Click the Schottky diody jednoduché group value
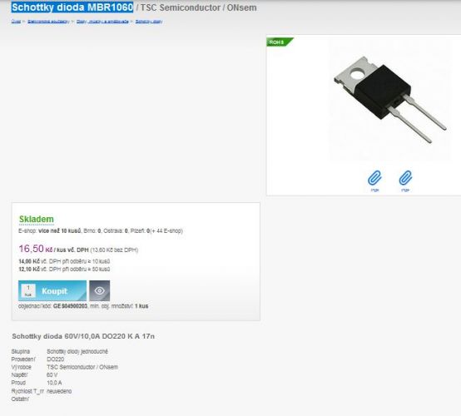 77,351
